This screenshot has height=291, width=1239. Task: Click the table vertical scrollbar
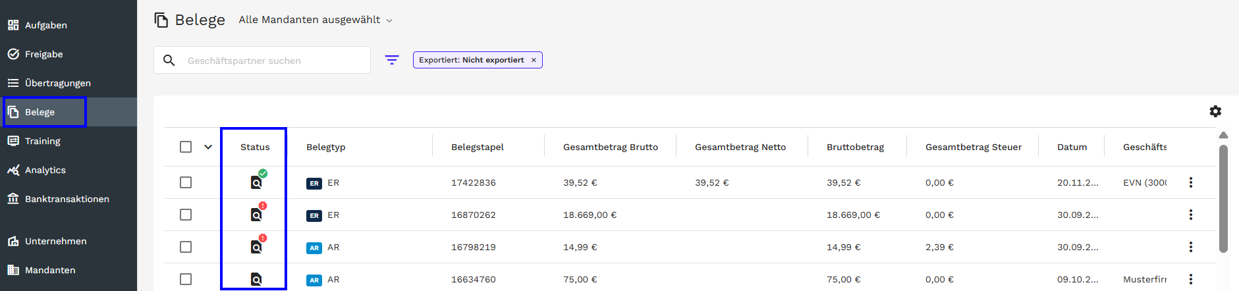point(1223,198)
